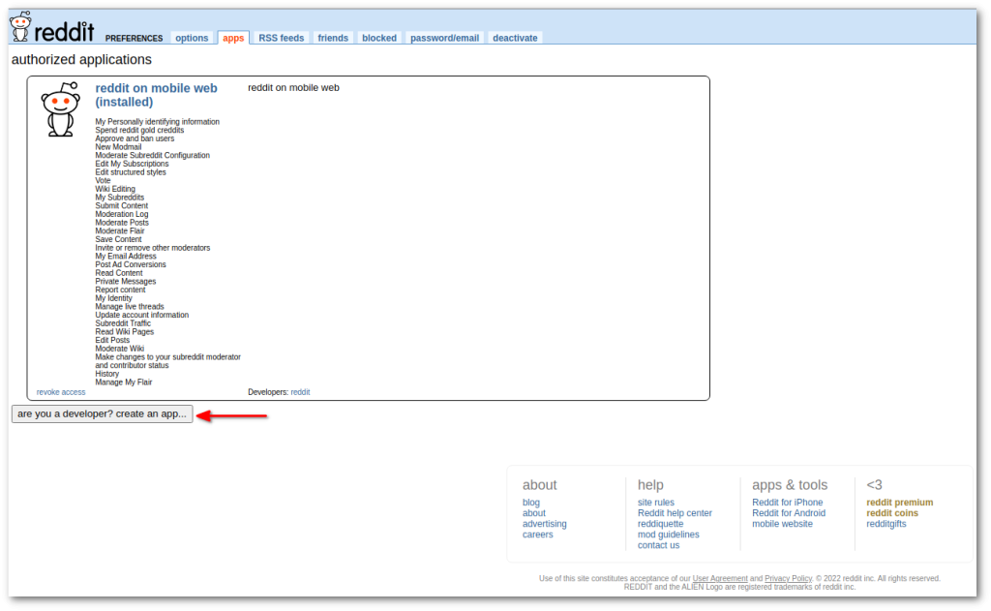Open the blocked users tab
This screenshot has width=991, height=611.
(x=378, y=38)
